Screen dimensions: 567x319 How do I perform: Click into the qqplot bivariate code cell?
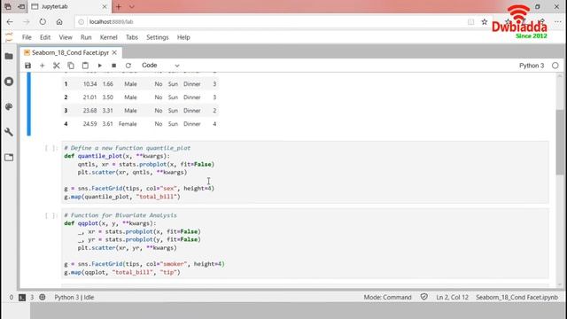pyautogui.click(x=305, y=244)
